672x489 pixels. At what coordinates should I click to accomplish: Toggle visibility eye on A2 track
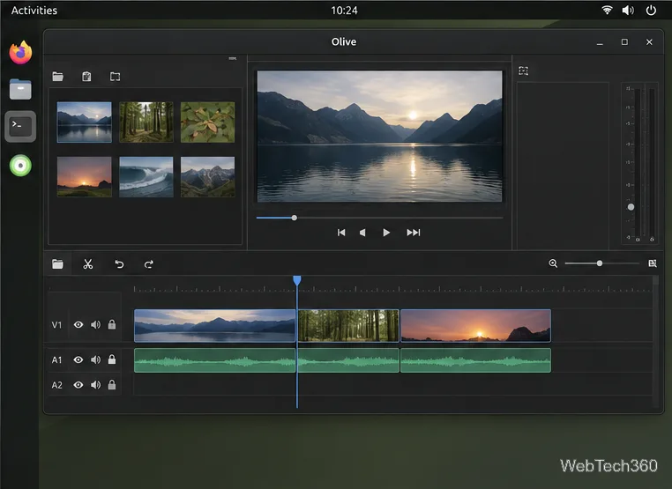(78, 385)
